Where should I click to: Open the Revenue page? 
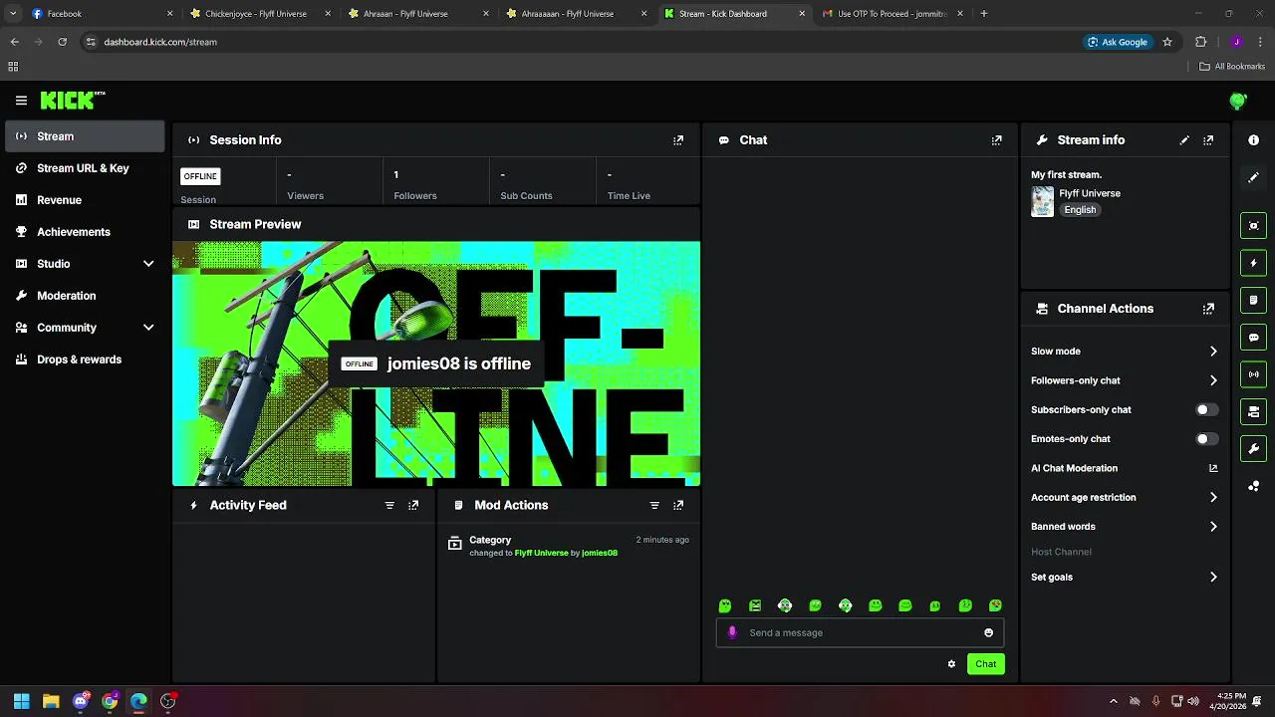click(85, 200)
